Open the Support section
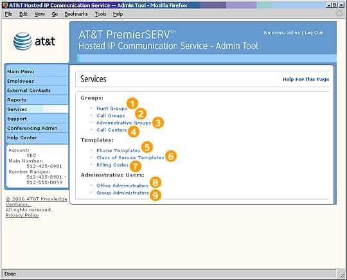This screenshot has width=347, height=280. click(37, 119)
